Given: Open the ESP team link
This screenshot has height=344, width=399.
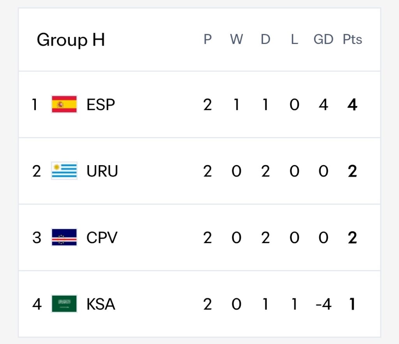Looking at the screenshot, I should tap(101, 104).
